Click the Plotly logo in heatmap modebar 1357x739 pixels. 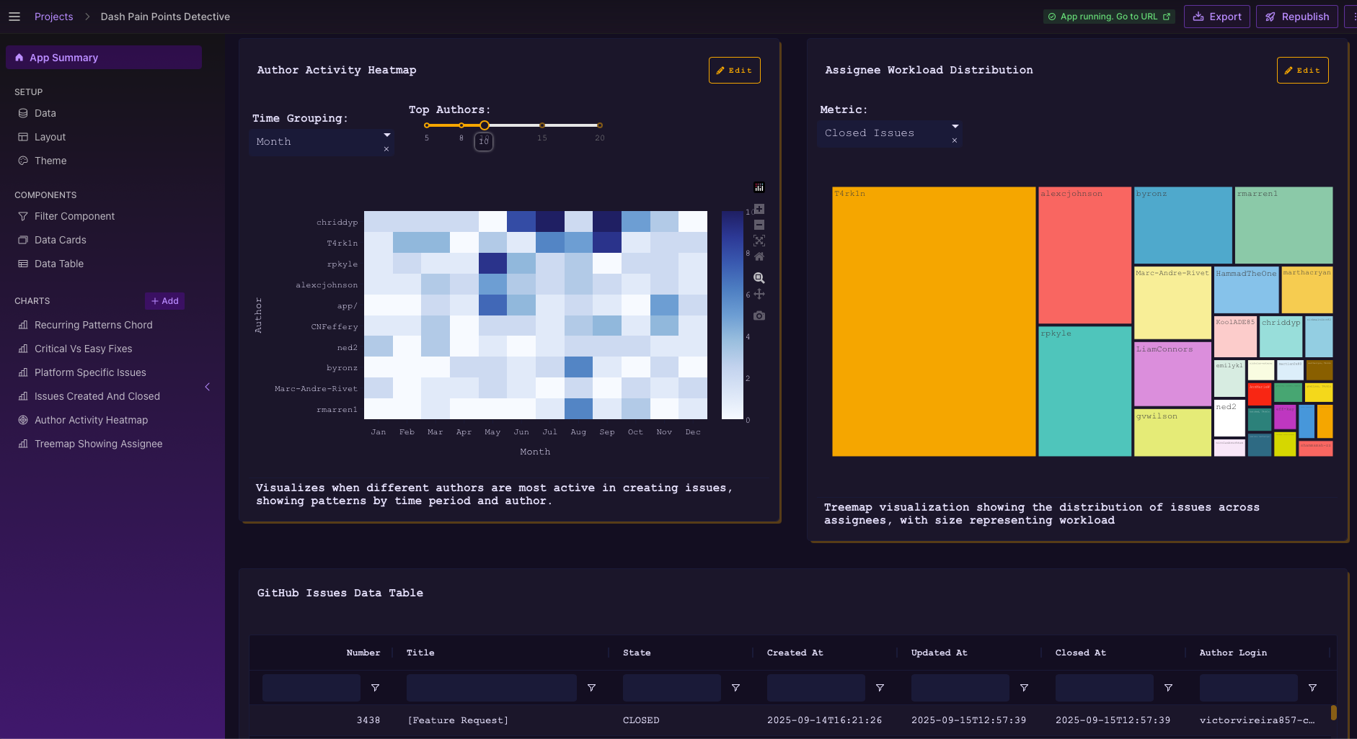759,188
